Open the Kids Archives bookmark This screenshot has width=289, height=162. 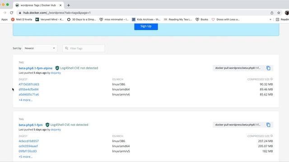[x=146, y=19]
